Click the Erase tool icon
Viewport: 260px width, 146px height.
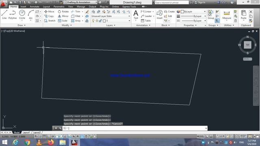coord(87,12)
